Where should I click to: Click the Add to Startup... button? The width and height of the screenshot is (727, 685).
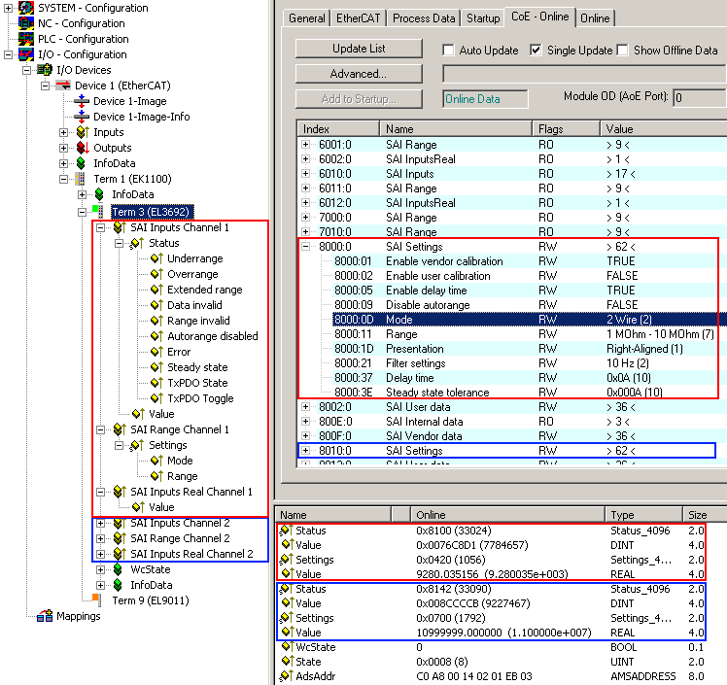pos(359,99)
